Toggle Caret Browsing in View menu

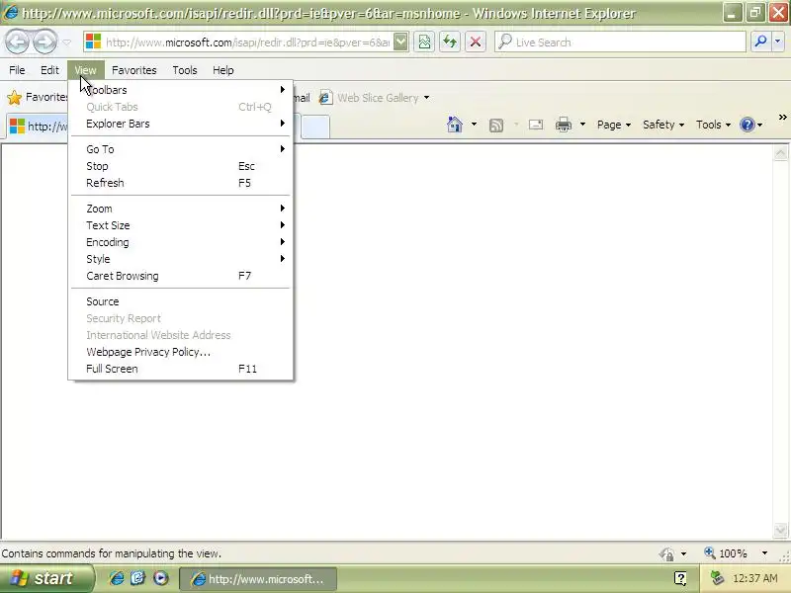pos(181,276)
